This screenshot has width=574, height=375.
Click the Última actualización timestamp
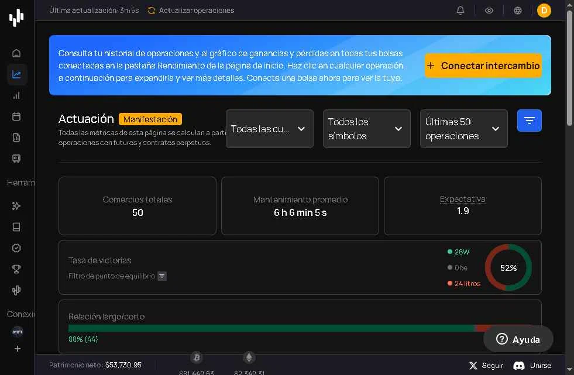94,11
